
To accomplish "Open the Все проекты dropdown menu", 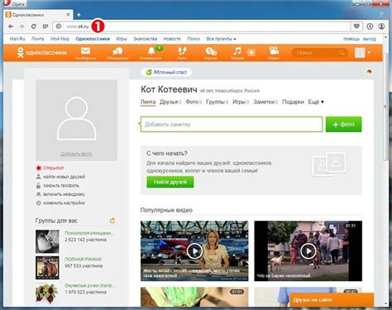I will pos(221,39).
